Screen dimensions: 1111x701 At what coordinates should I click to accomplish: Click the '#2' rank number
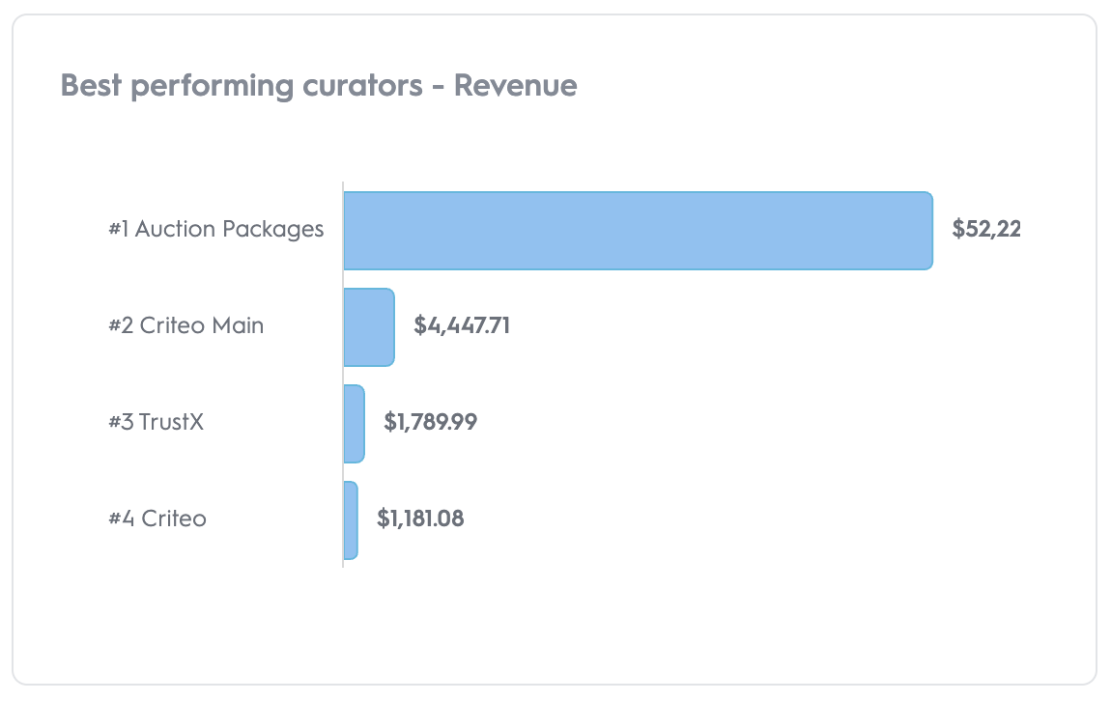(x=121, y=325)
